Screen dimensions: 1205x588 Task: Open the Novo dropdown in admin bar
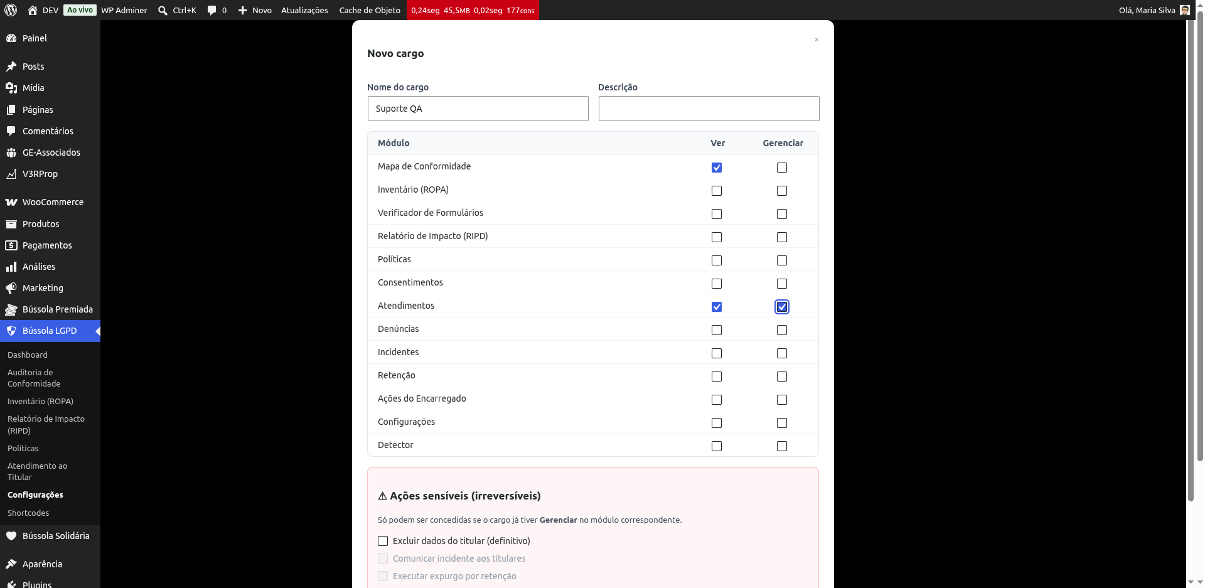point(255,10)
